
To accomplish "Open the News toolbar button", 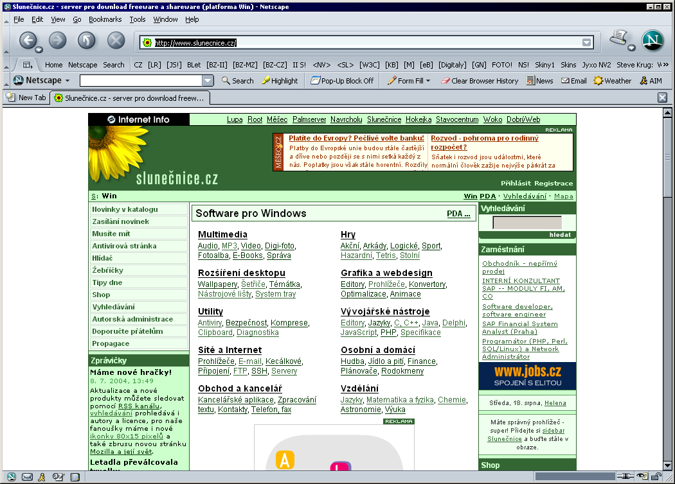I will (x=540, y=80).
